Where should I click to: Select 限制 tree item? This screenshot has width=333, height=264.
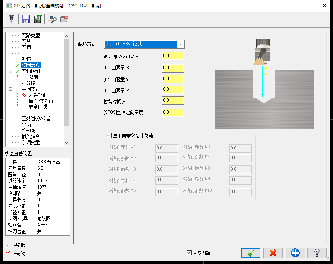tap(33, 77)
